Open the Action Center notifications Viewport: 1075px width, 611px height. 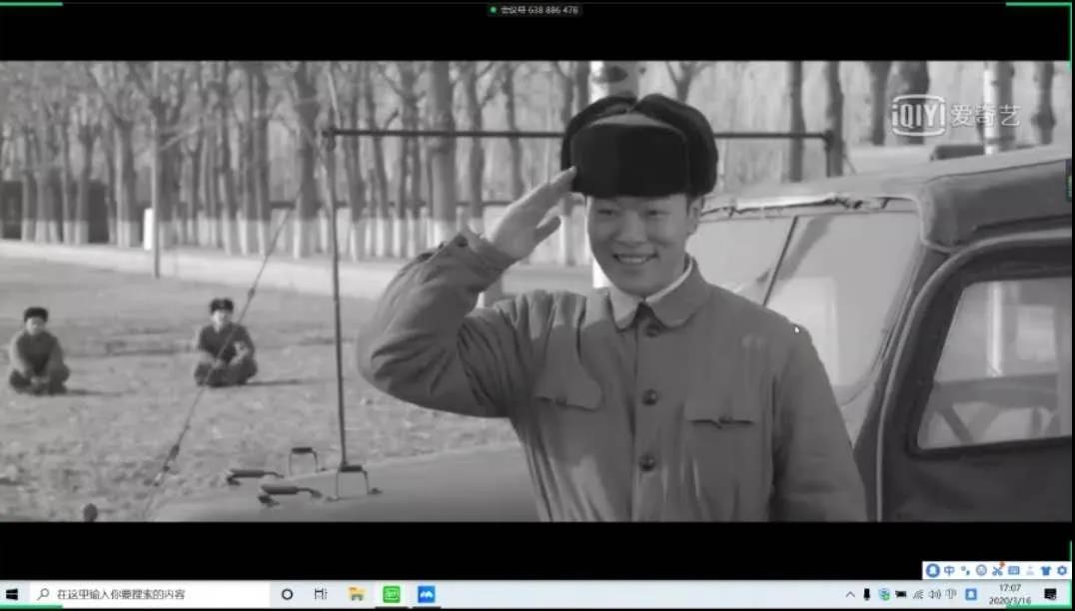point(1050,594)
